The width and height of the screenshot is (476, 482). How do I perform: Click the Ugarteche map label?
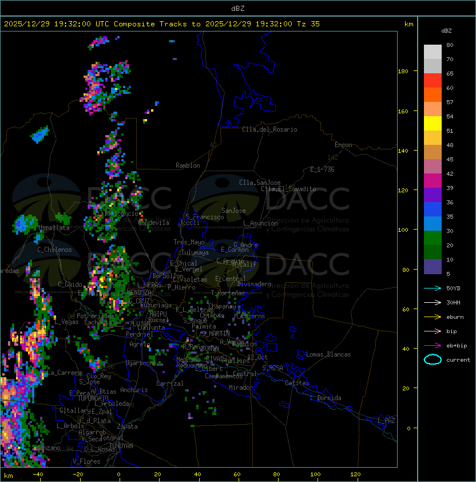coord(141,363)
